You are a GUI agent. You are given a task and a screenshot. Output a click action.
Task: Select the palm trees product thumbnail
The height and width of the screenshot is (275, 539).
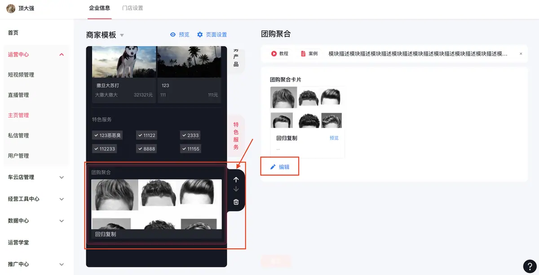coord(189,62)
